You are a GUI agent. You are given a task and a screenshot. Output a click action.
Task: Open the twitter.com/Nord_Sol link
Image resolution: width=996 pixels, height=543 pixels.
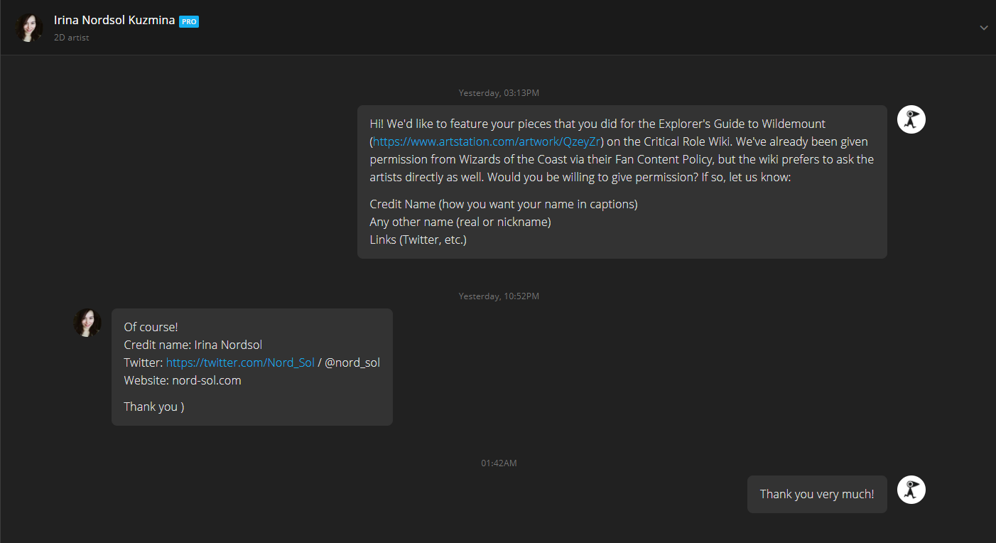click(240, 362)
